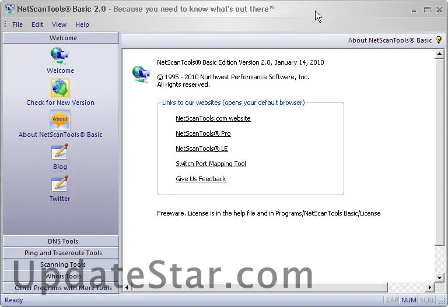Image resolution: width=448 pixels, height=307 pixels.
Task: Click the CAP indicator in status bar
Action: 392,300
